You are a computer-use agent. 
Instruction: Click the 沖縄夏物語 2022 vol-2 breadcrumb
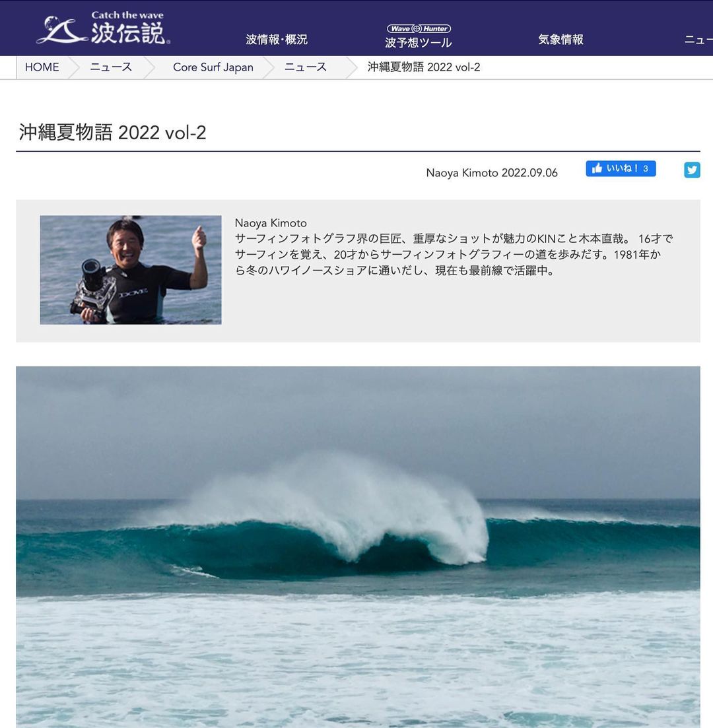tap(424, 67)
